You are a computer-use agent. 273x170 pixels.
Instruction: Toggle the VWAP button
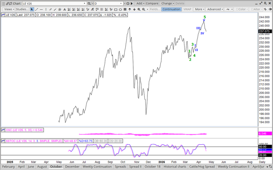pos(187,9)
